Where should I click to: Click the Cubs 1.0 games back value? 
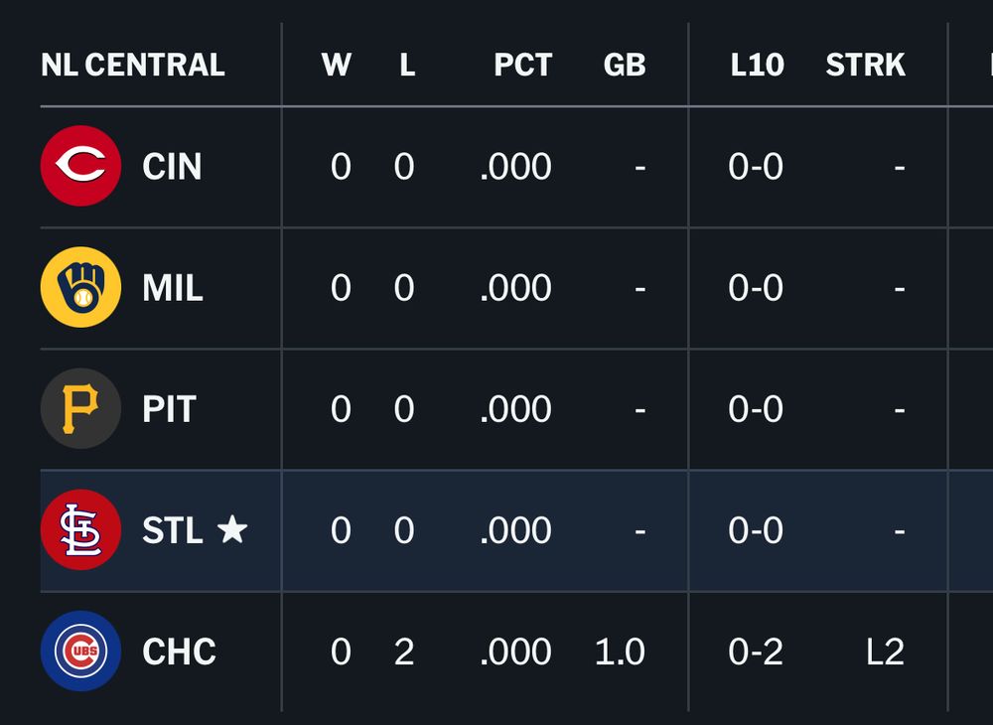[620, 652]
